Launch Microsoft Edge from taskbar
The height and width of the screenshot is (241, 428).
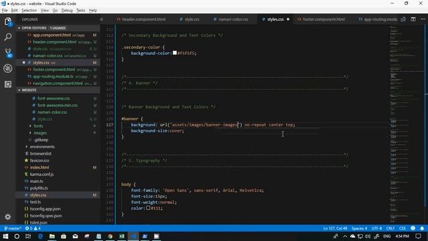point(40,236)
